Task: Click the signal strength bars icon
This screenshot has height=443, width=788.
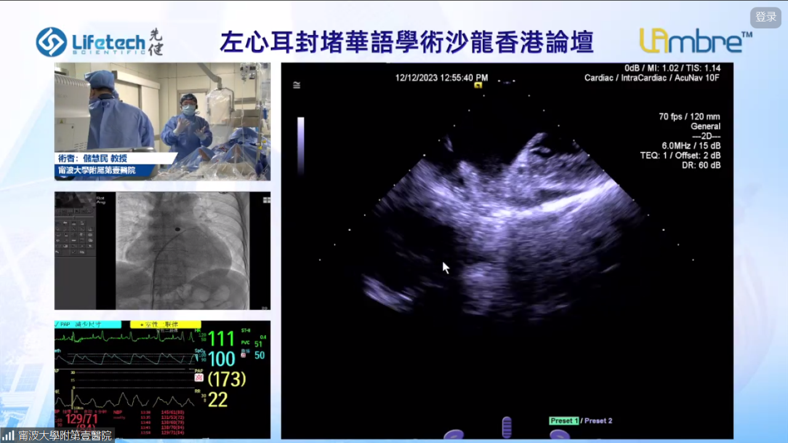Action: tap(8, 435)
